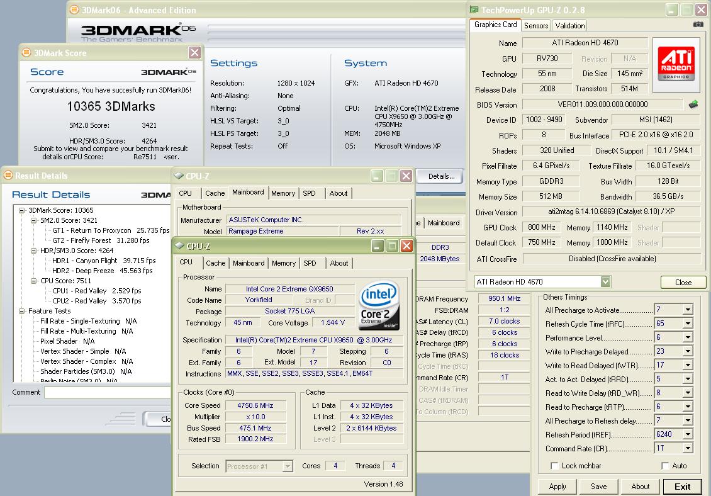Close the front CPU-Z window

tap(406, 246)
